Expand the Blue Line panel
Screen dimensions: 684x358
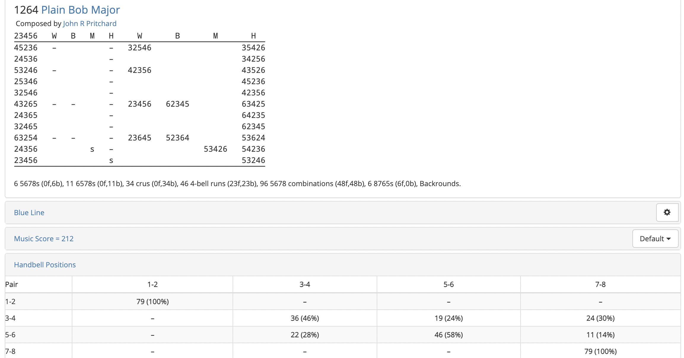point(29,212)
